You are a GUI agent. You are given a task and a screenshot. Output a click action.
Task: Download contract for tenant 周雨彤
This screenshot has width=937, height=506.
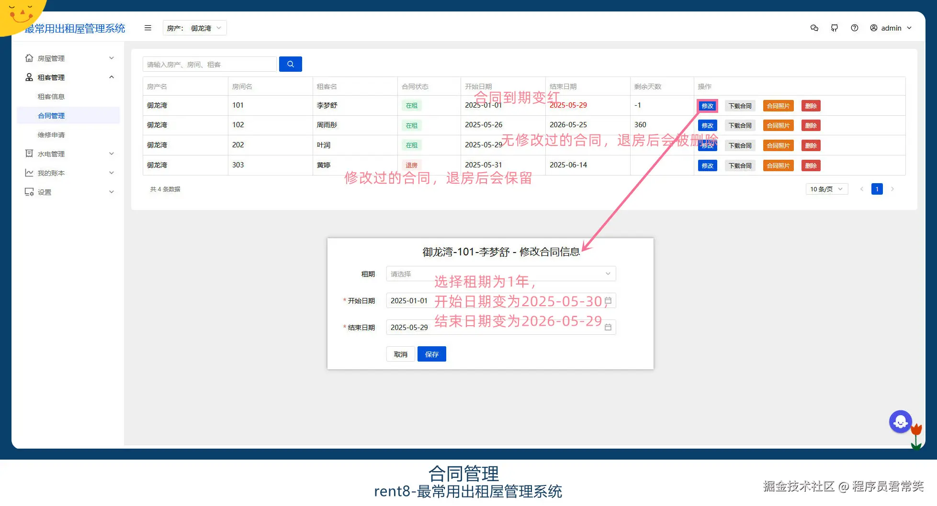point(740,125)
